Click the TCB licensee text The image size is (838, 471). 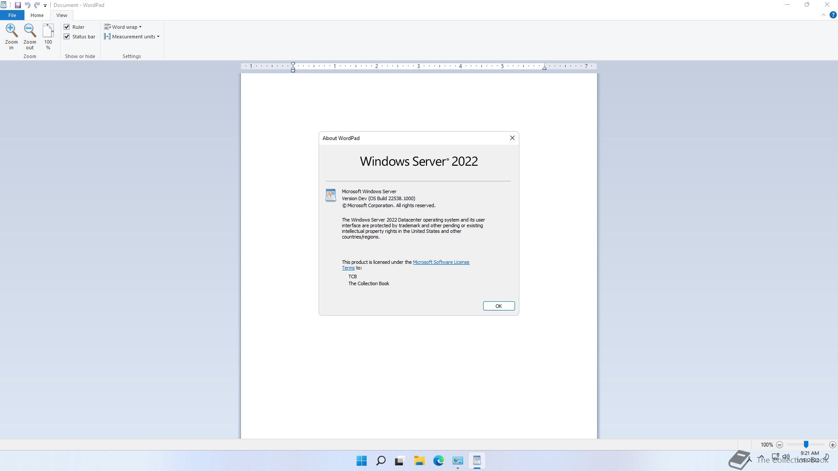(x=353, y=276)
